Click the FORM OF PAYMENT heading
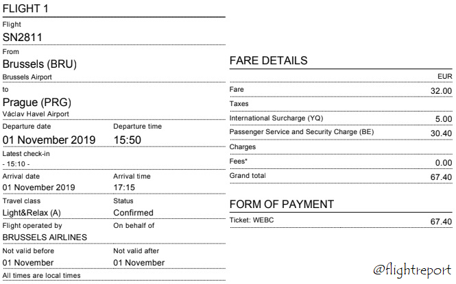This screenshot has height=284, width=456. (x=282, y=204)
